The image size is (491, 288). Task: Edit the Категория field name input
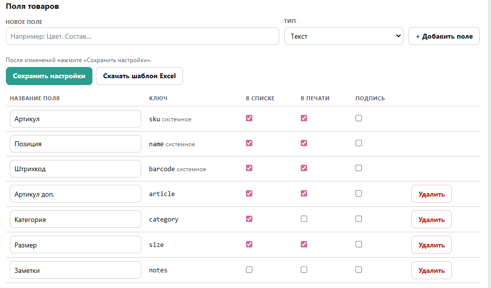coord(75,220)
